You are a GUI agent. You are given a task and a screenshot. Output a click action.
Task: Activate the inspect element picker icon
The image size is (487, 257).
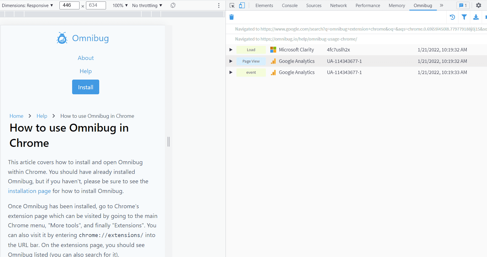point(232,5)
